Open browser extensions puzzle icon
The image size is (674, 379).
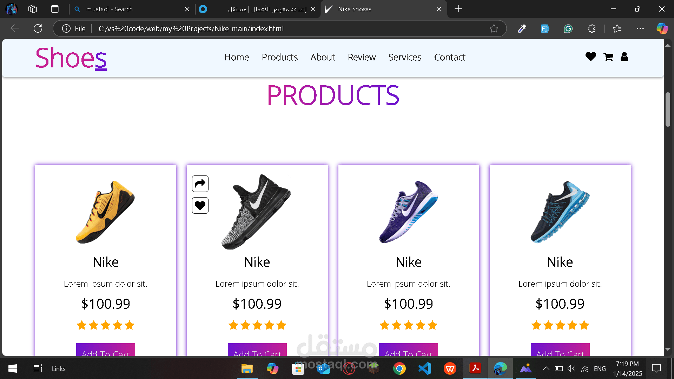click(592, 28)
